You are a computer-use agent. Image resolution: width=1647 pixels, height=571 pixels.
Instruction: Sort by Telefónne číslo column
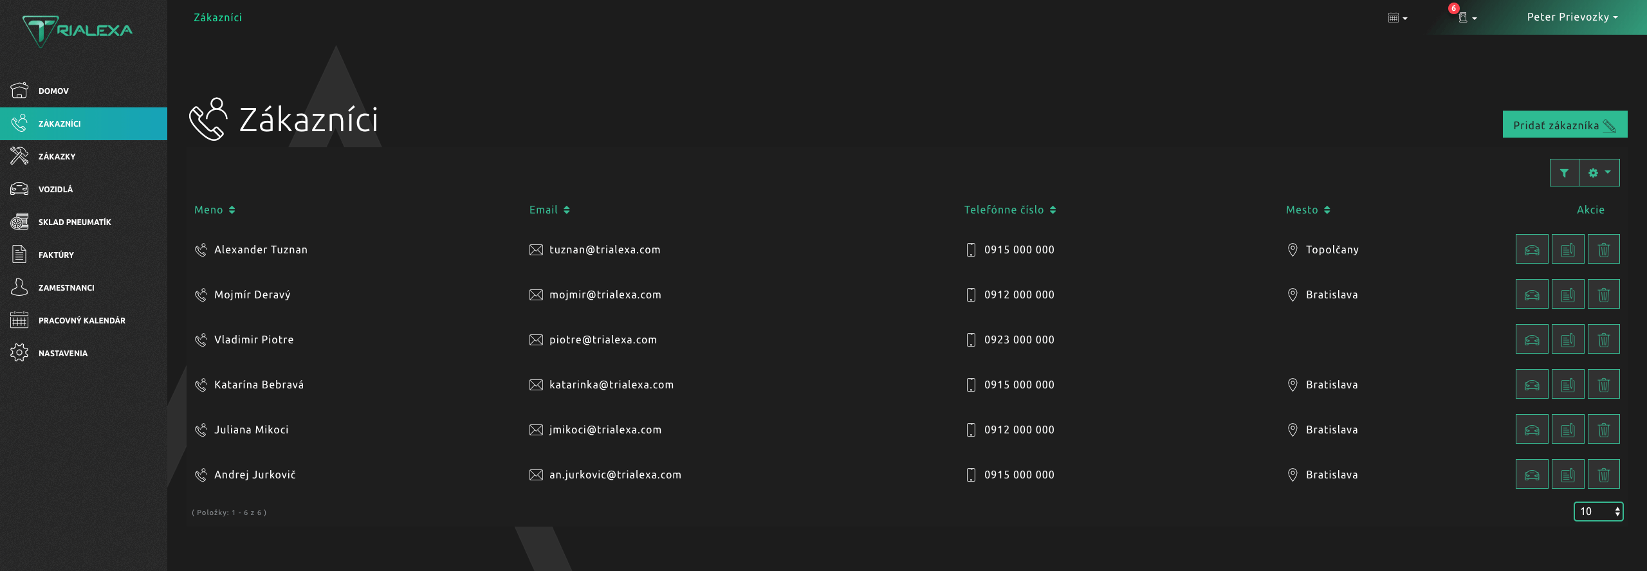coord(1009,210)
